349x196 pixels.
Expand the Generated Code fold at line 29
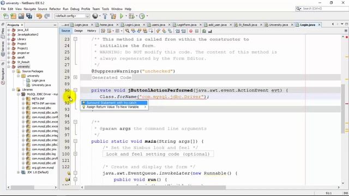tap(75, 77)
